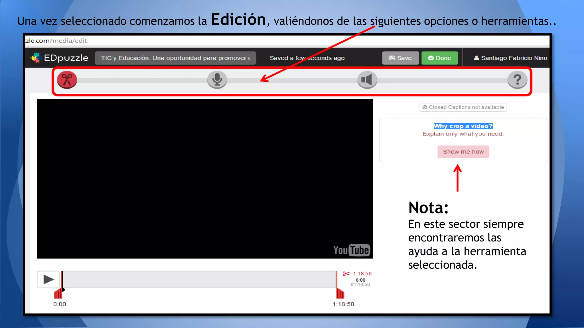Screen dimensions: 584x328
Task: Click the black video preview area
Action: point(205,179)
